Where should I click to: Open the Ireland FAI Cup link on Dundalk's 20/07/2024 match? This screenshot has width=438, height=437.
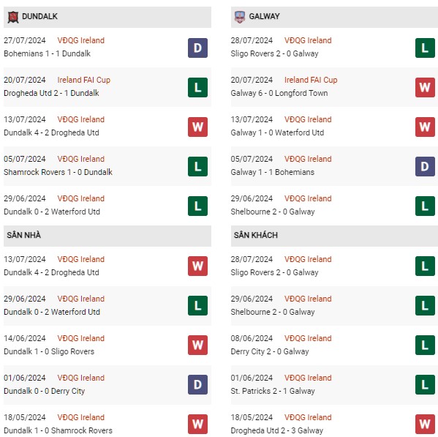84,80
